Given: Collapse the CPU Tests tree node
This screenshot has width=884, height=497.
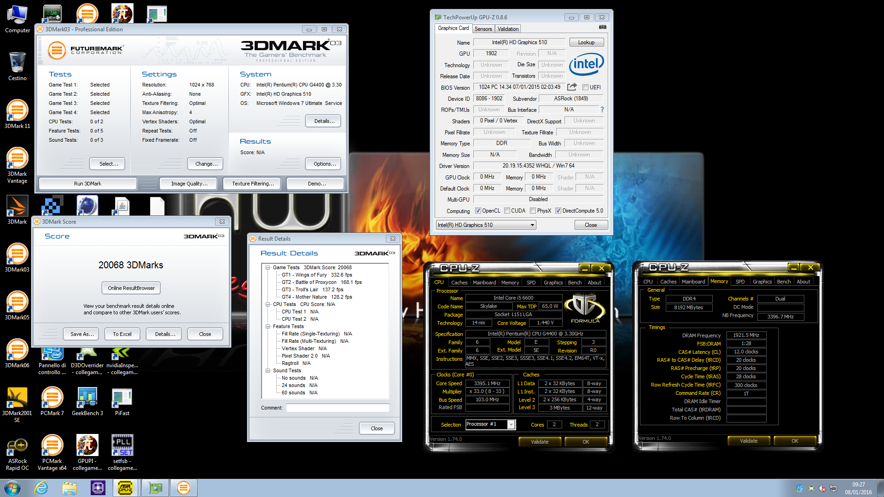Looking at the screenshot, I should (268, 304).
